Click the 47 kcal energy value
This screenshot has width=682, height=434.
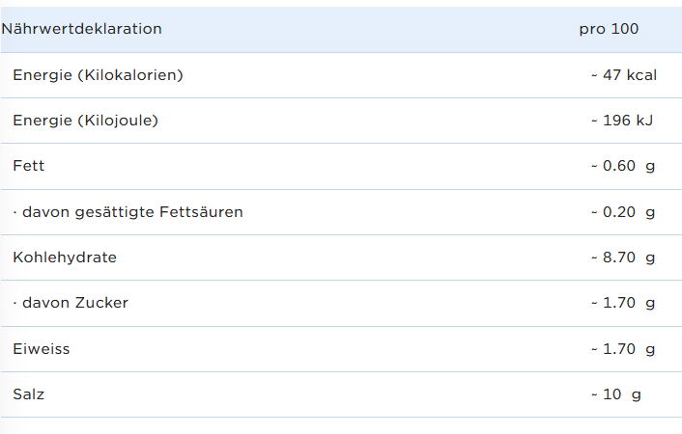pos(624,75)
